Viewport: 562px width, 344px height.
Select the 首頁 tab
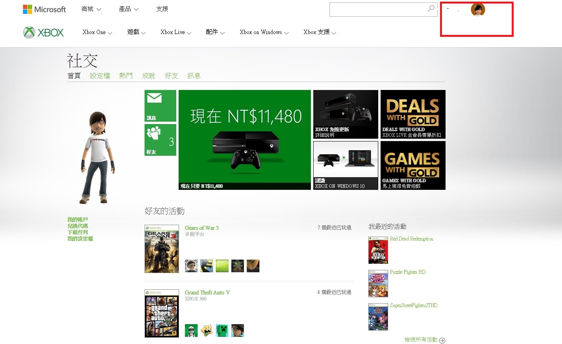click(74, 76)
